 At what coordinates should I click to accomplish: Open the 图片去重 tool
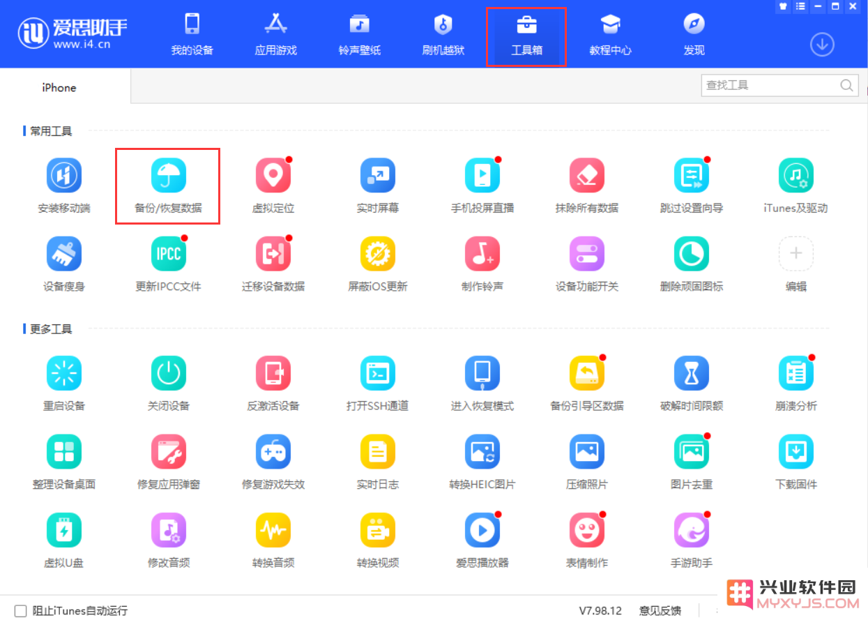pyautogui.click(x=692, y=462)
